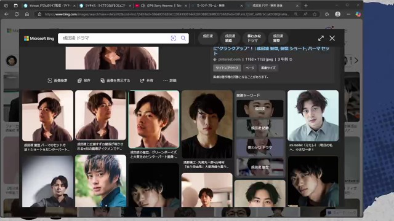Advance with the next arrow behind overlay

click(356, 60)
